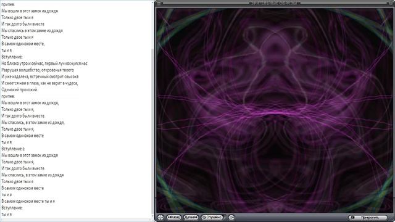The image size is (395, 222).
Task: Click the 'Дальше' next visualization button
Action: click(x=191, y=217)
